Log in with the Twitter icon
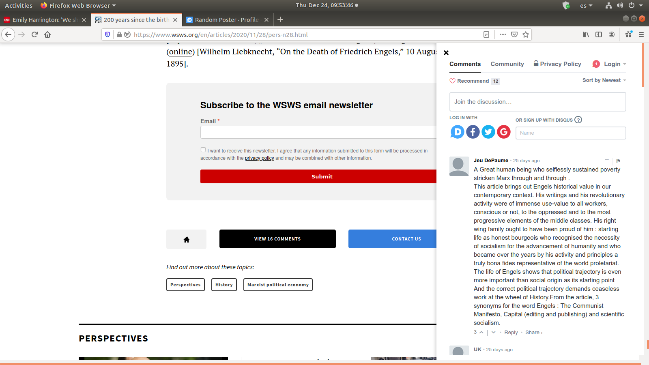649x365 pixels. coord(488,132)
